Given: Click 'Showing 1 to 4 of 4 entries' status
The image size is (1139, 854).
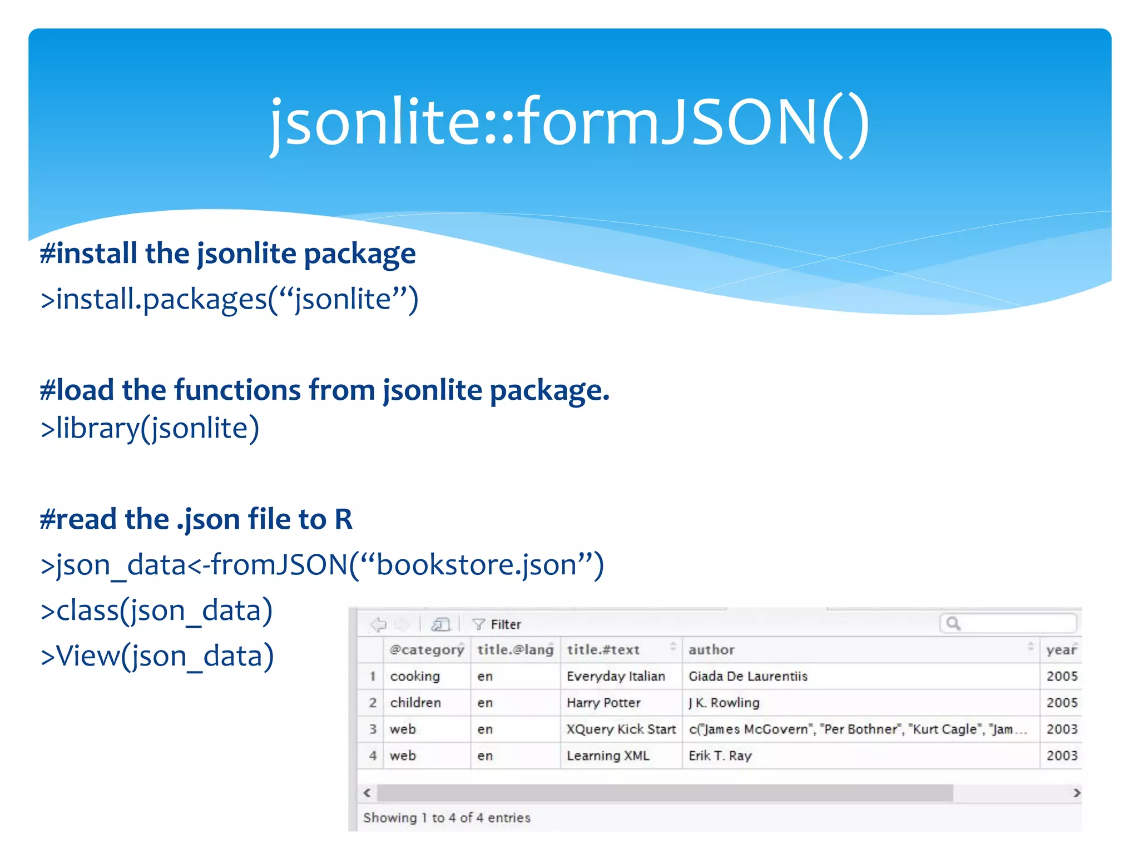Looking at the screenshot, I should 447,818.
